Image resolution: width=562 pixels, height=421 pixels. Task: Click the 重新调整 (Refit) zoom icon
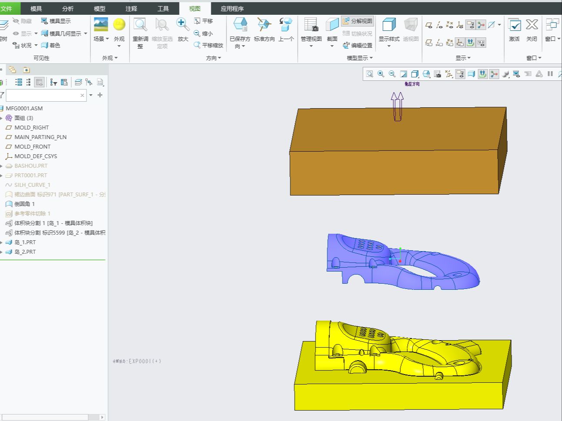(140, 25)
